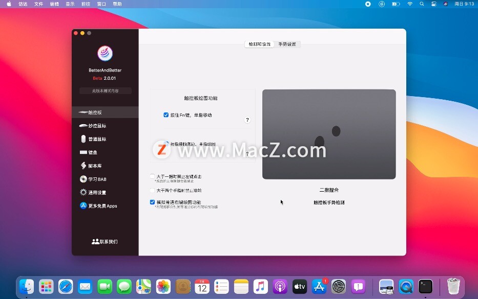The height and width of the screenshot is (299, 478).
Task: Open Finder from the Dock
Action: [x=27, y=287]
